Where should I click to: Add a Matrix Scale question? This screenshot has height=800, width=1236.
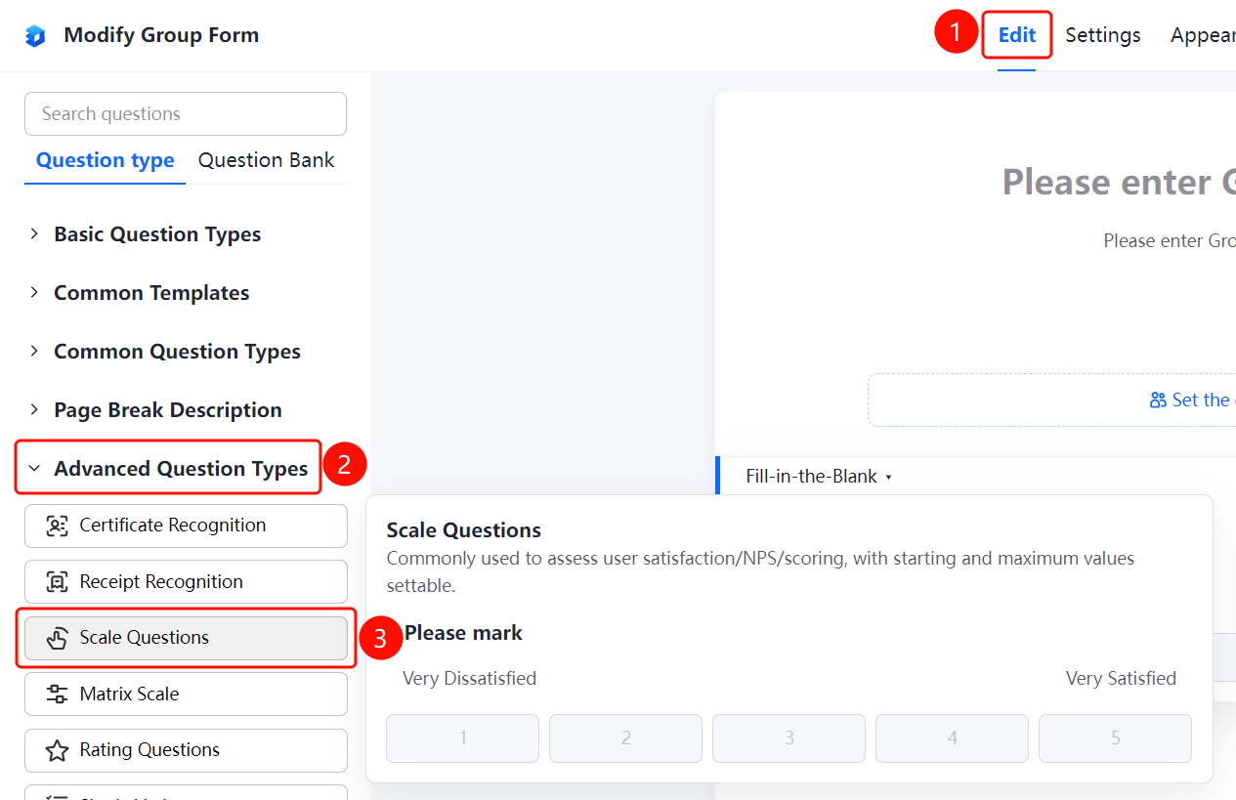click(x=186, y=695)
